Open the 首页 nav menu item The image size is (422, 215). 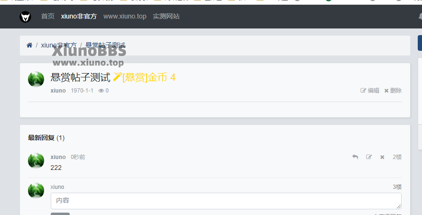(x=48, y=17)
